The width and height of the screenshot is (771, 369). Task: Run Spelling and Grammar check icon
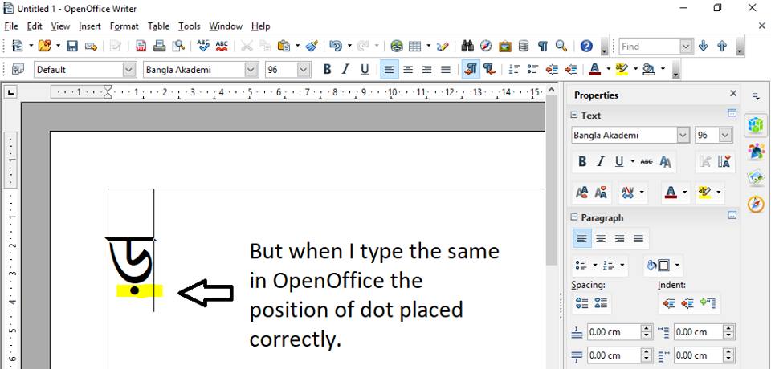pos(203,47)
